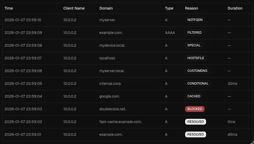Click the google.com. domain cell
The image size is (254, 144).
click(110, 96)
